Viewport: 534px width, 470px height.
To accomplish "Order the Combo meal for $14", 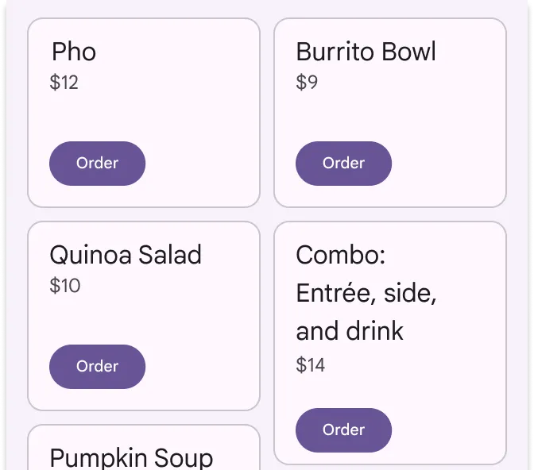I will 343,430.
